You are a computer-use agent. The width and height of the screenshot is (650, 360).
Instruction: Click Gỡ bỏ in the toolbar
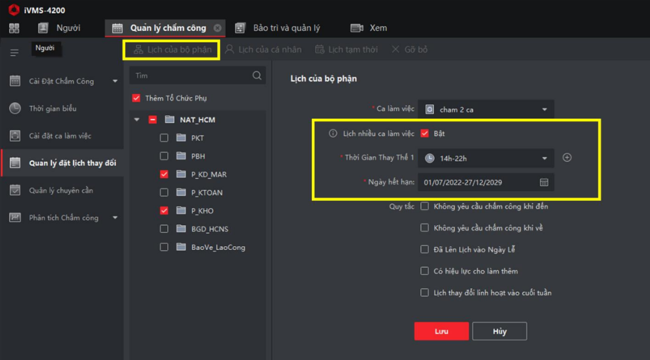coord(410,50)
